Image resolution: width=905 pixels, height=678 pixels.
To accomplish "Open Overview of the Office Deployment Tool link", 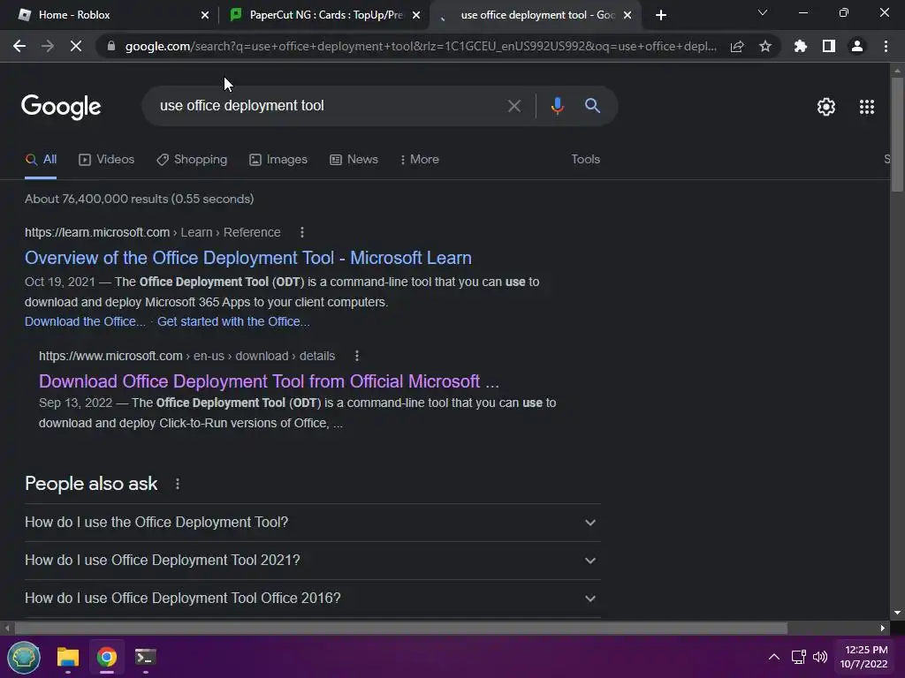I will [x=248, y=258].
